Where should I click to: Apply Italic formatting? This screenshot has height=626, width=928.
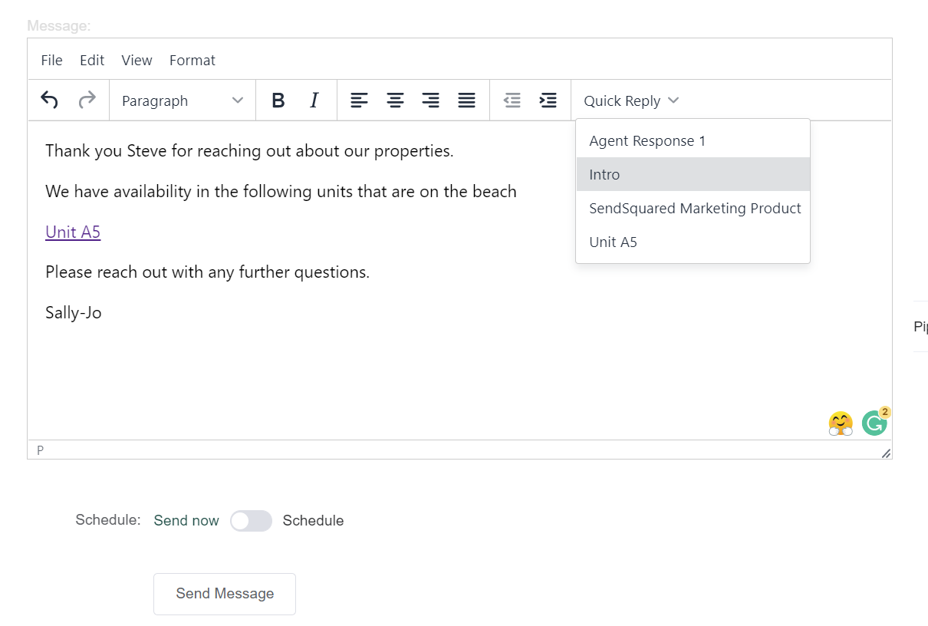point(314,100)
